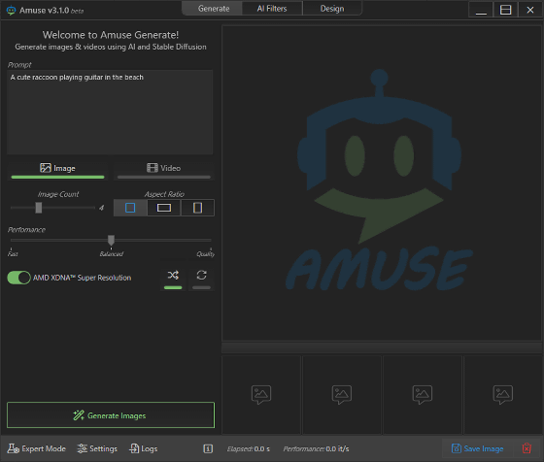Screen dimensions: 544x462
Task: Select the square aspect ratio icon
Action: pos(130,208)
